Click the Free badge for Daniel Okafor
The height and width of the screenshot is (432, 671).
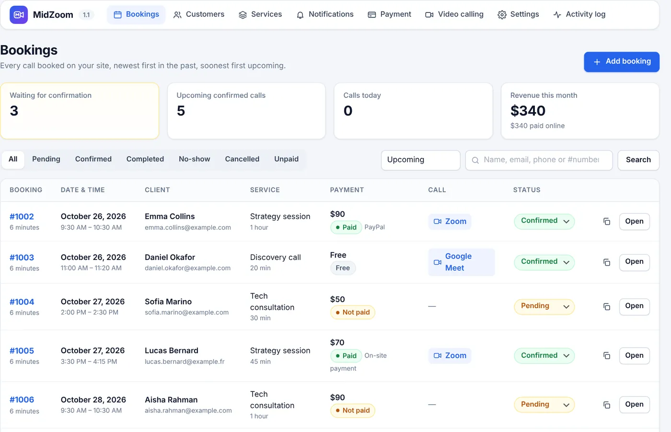tap(343, 268)
